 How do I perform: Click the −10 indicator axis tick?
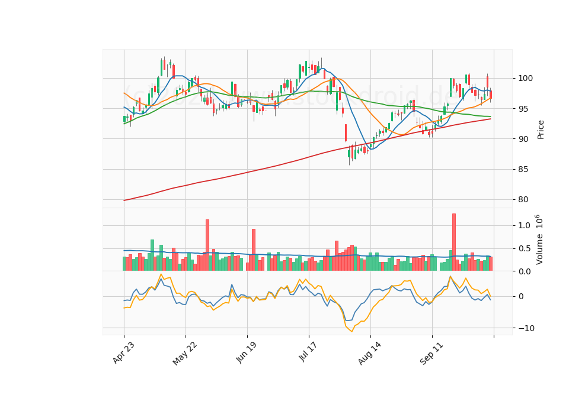[526, 328]
